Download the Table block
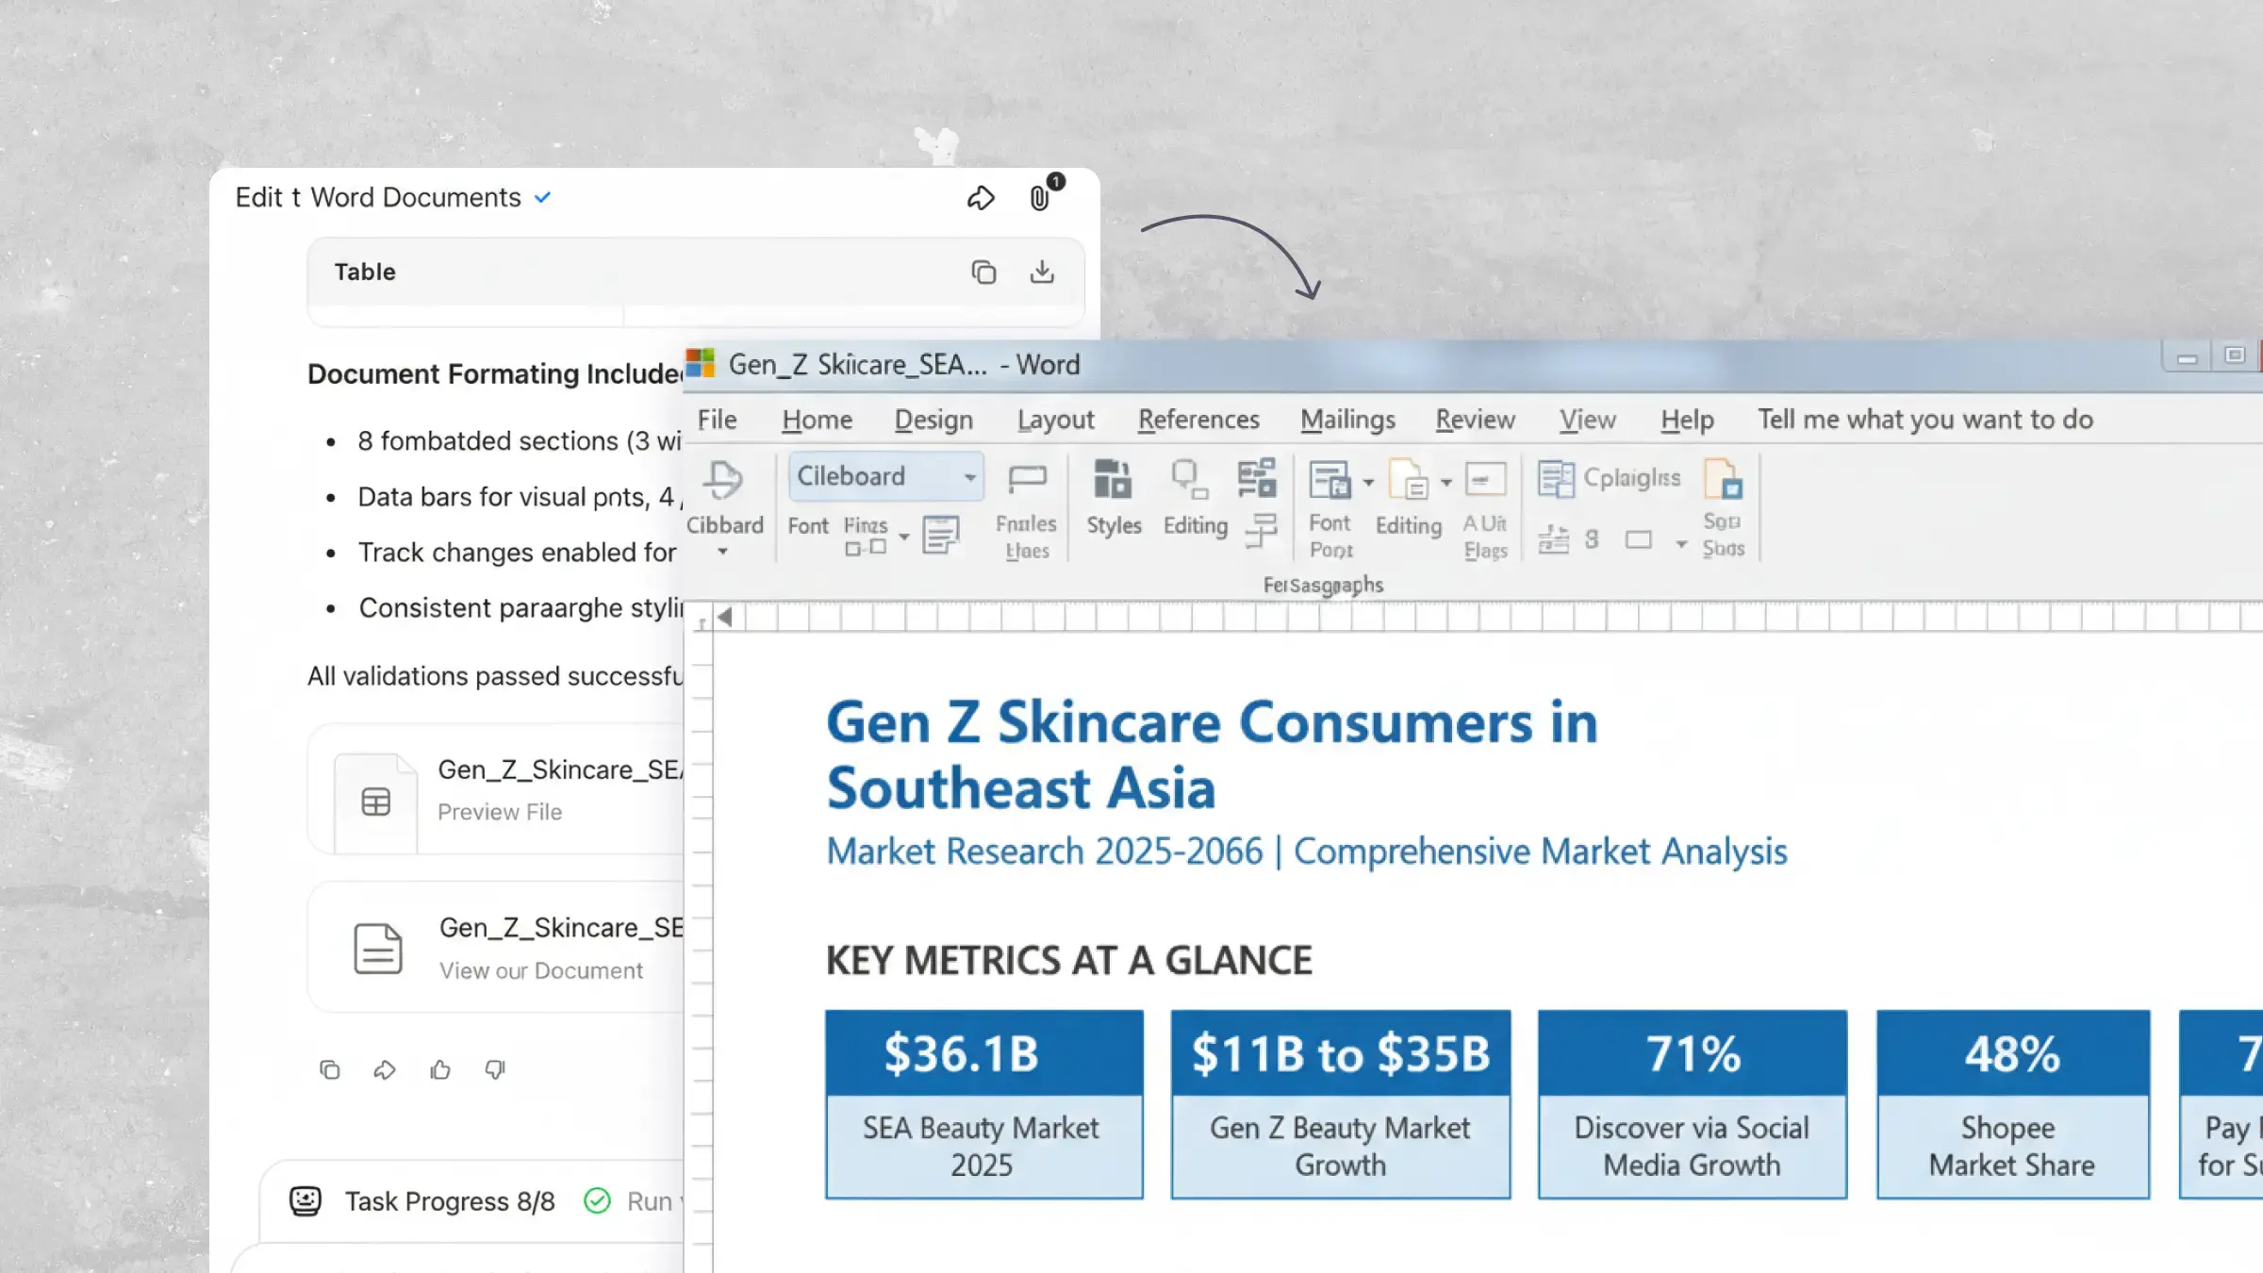 [x=1042, y=272]
